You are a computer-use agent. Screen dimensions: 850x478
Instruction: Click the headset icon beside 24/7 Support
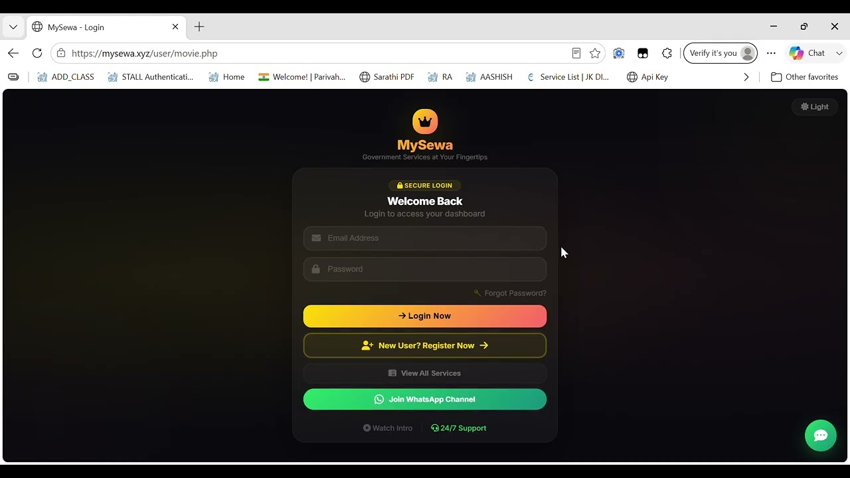coord(434,428)
